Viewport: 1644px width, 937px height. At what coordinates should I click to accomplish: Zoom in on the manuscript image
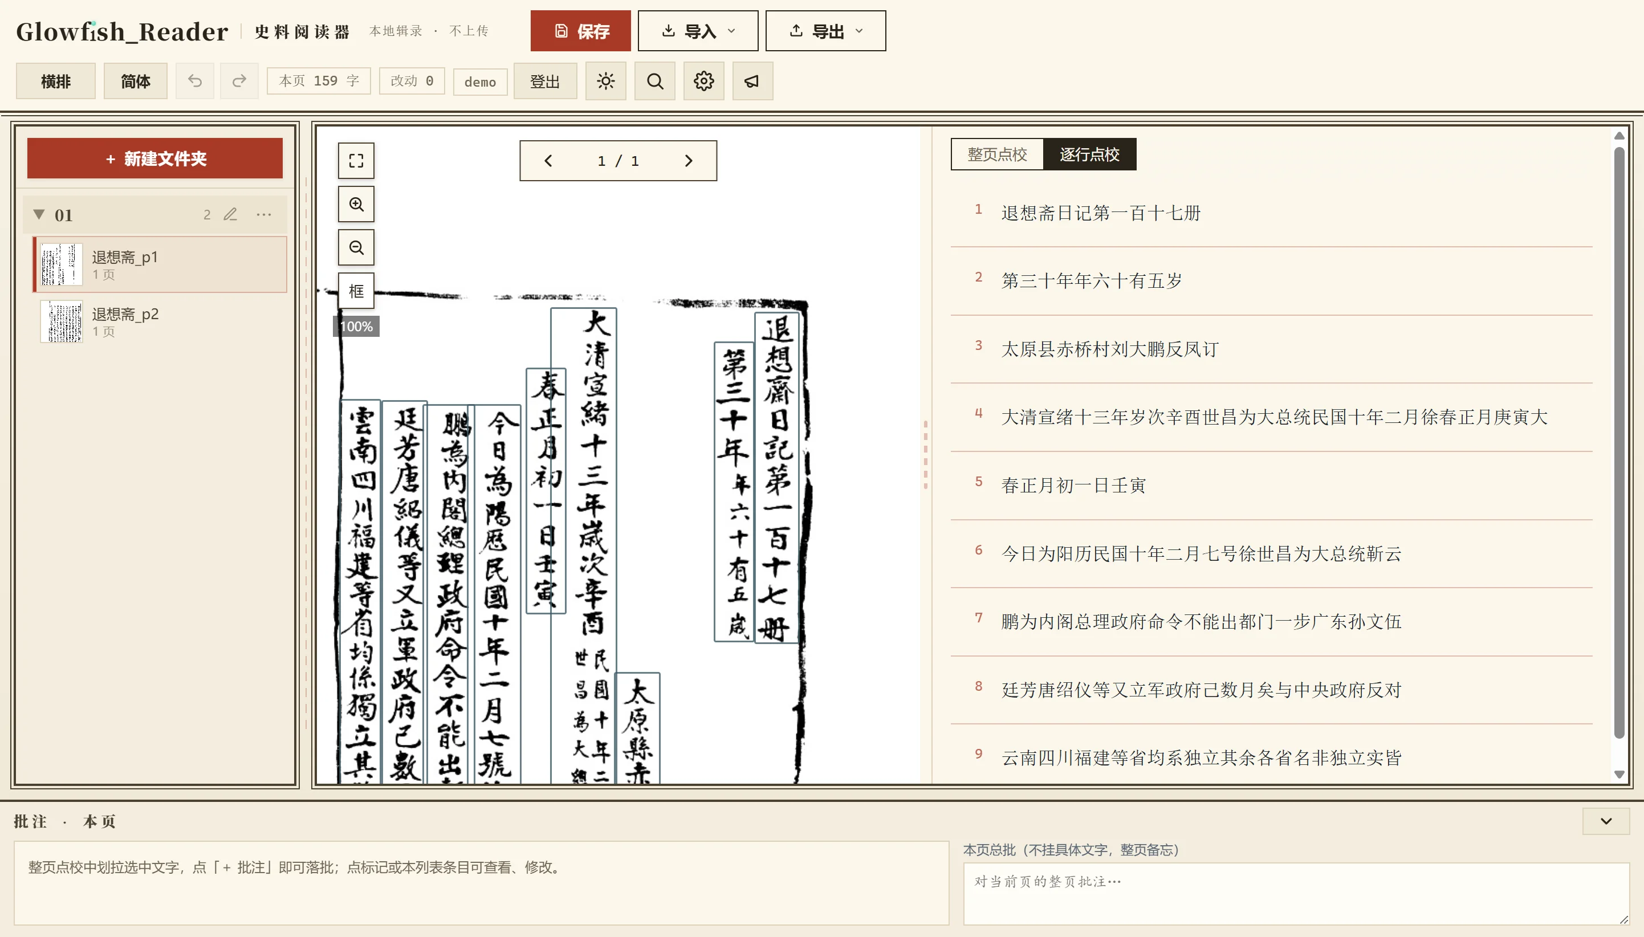[x=356, y=204]
